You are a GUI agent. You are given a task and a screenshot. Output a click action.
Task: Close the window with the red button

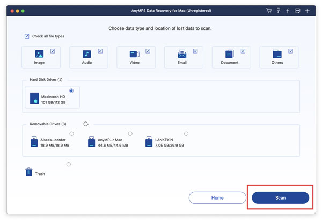coord(12,11)
